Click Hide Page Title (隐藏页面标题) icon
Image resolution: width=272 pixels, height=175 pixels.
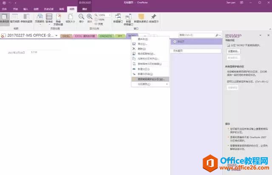tap(58, 19)
